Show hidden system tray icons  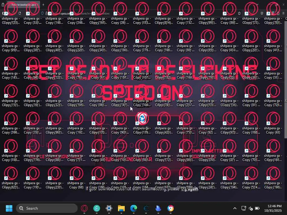coord(235,208)
